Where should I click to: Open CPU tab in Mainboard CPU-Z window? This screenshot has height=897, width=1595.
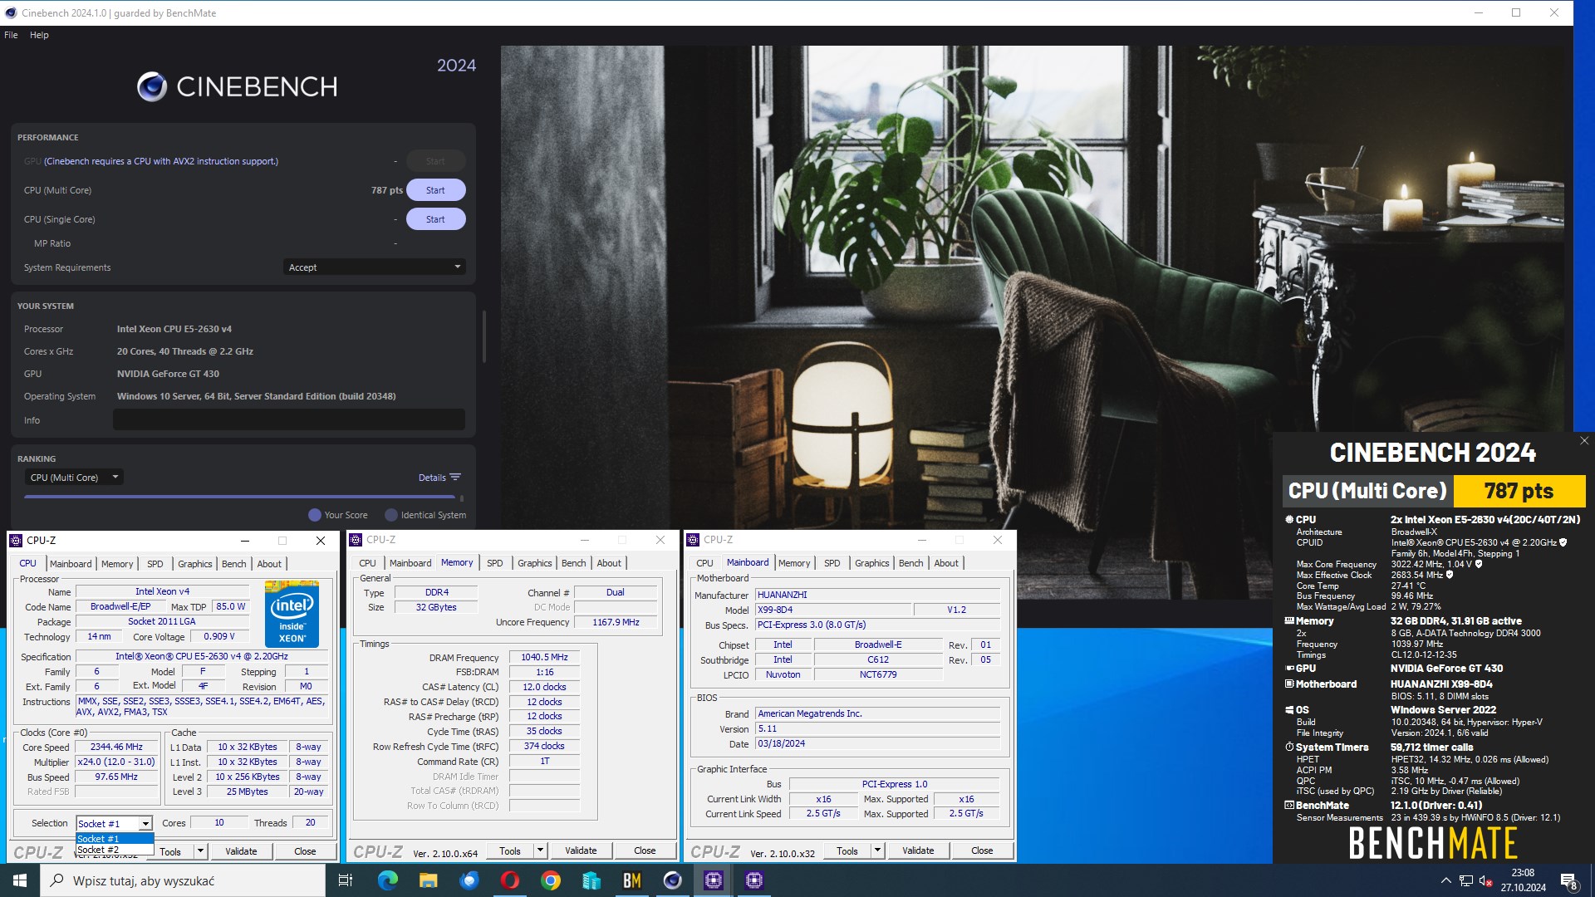704,563
